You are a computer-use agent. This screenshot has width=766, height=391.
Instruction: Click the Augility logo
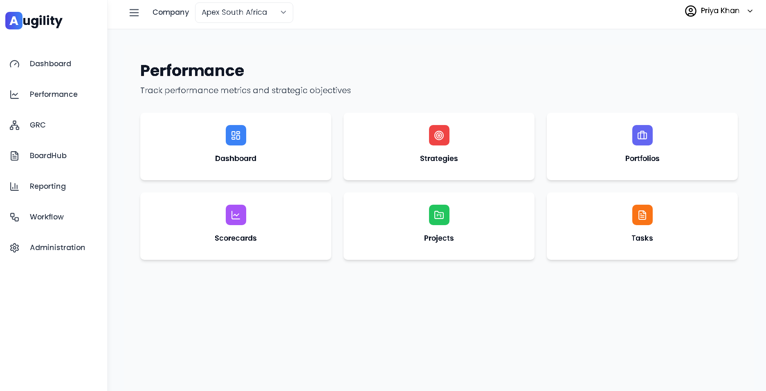[34, 20]
